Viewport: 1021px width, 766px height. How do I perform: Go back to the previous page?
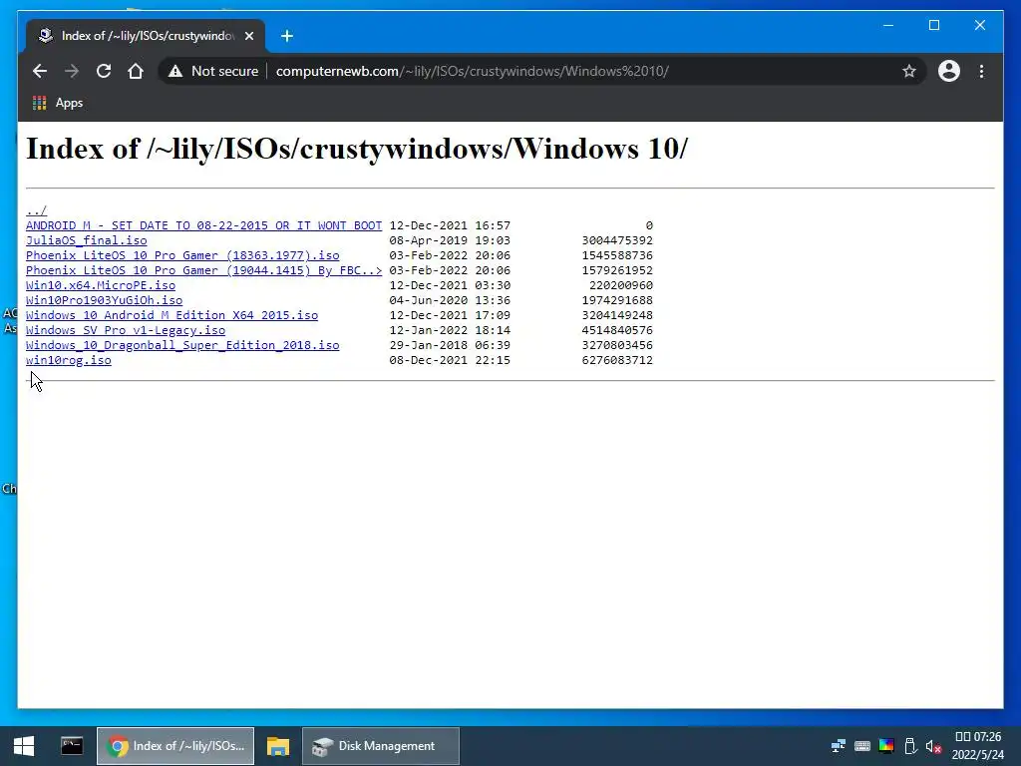coord(40,71)
